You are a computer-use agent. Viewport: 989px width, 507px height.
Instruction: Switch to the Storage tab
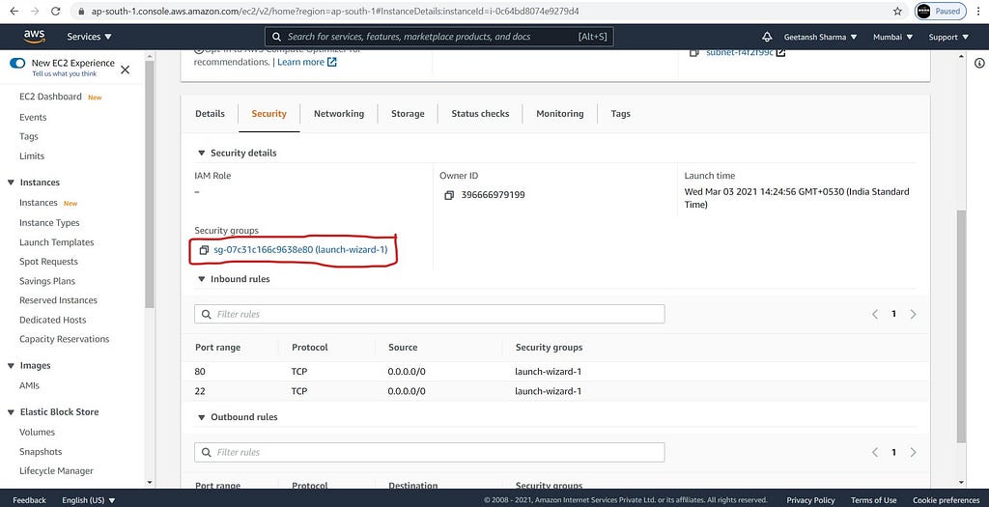[x=408, y=114]
